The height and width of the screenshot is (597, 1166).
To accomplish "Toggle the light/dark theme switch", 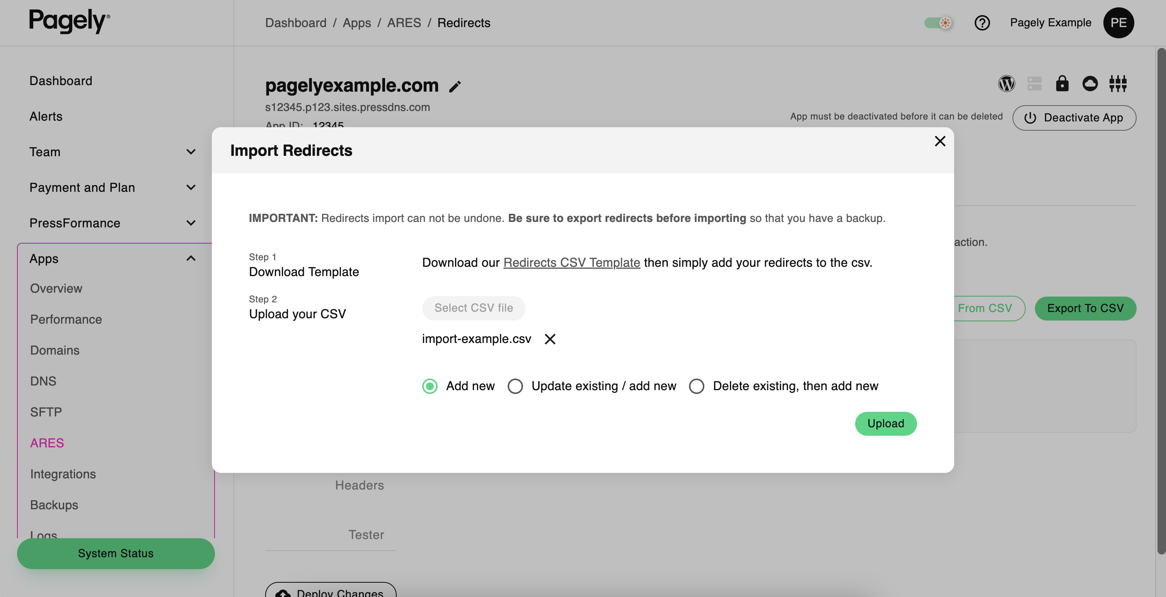I will pyautogui.click(x=938, y=23).
